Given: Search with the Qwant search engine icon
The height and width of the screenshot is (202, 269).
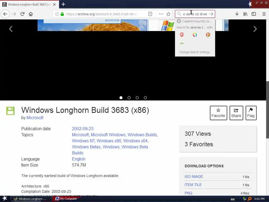Looking at the screenshot, I should pos(195,35).
